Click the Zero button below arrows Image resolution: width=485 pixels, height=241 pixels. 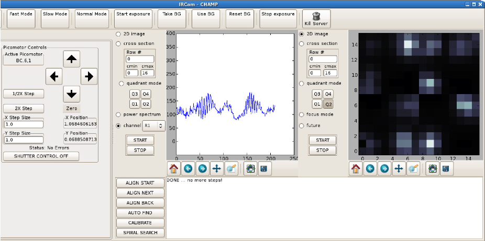(71, 109)
